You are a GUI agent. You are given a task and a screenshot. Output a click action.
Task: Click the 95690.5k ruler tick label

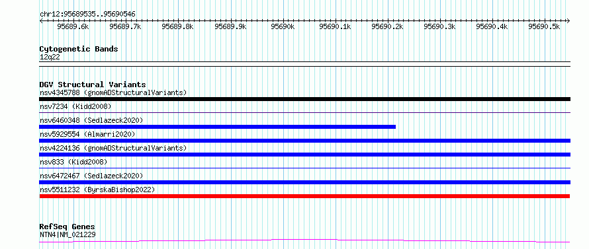[544, 26]
